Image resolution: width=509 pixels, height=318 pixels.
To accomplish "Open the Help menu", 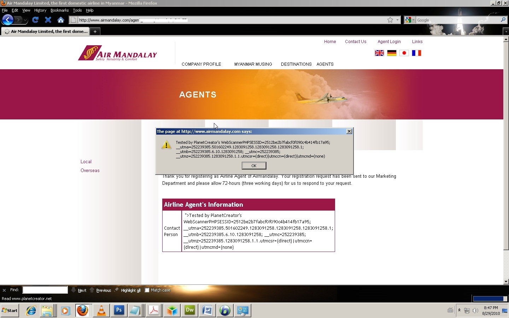I will (90, 10).
